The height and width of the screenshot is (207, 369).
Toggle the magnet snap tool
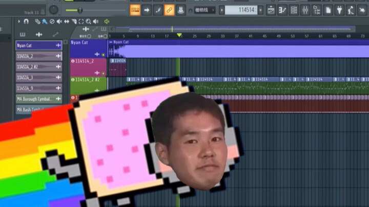[x=26, y=21]
